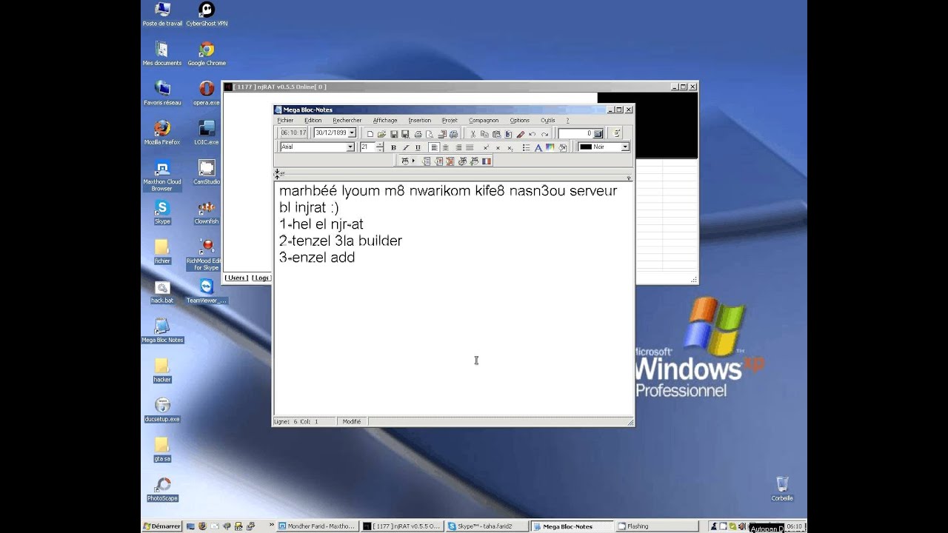Click the calculator icon beside the number field
The image size is (948, 533).
click(x=598, y=134)
